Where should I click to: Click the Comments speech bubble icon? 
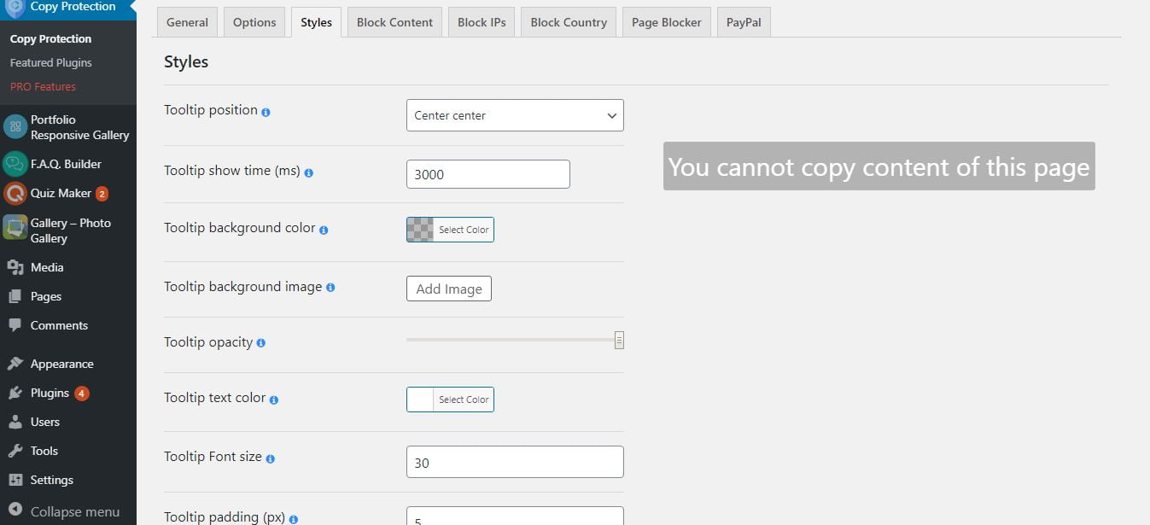15,325
